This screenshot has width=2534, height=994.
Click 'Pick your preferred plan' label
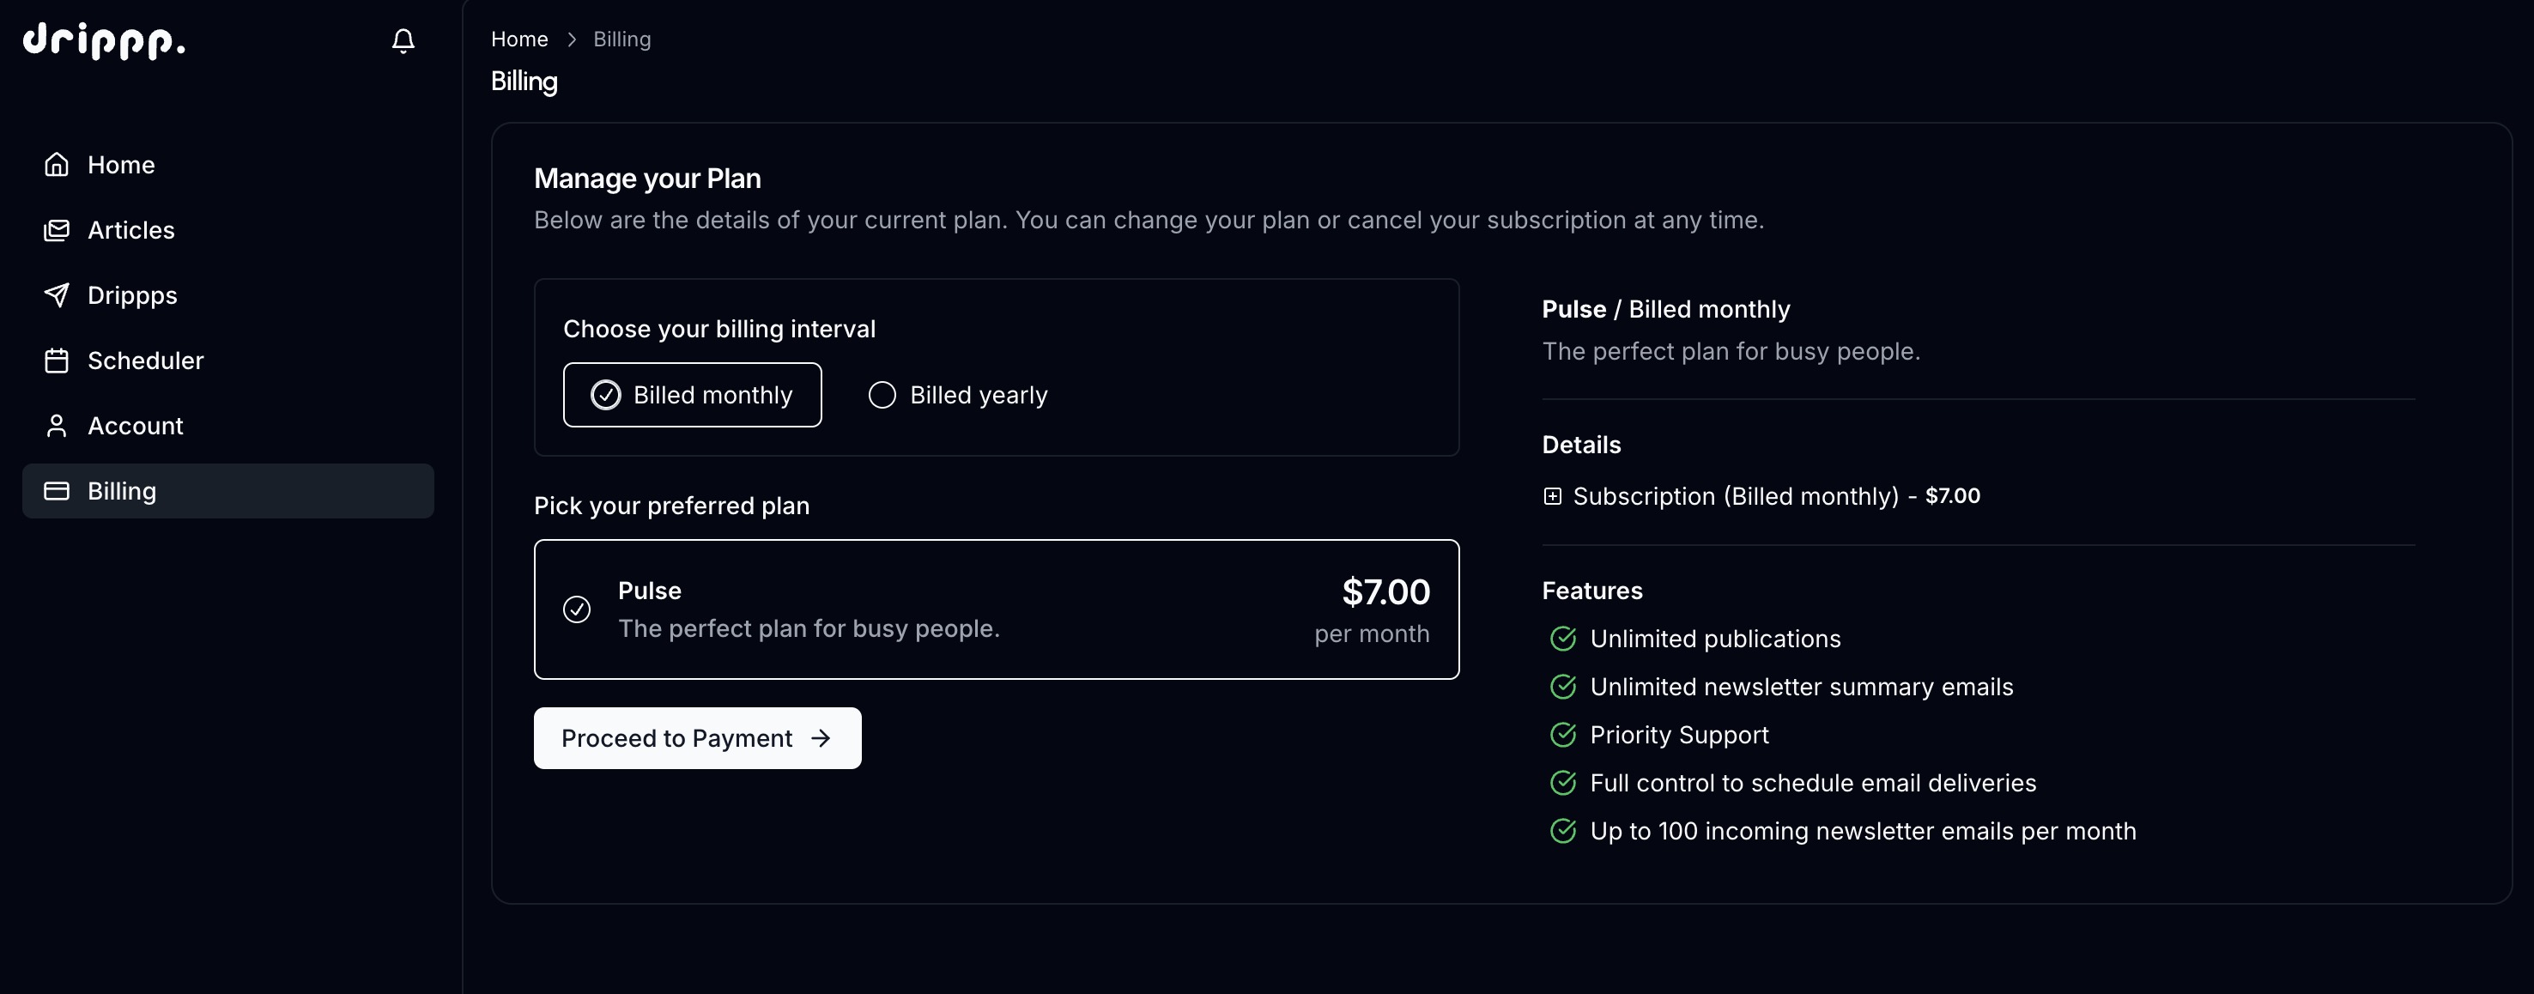click(672, 506)
